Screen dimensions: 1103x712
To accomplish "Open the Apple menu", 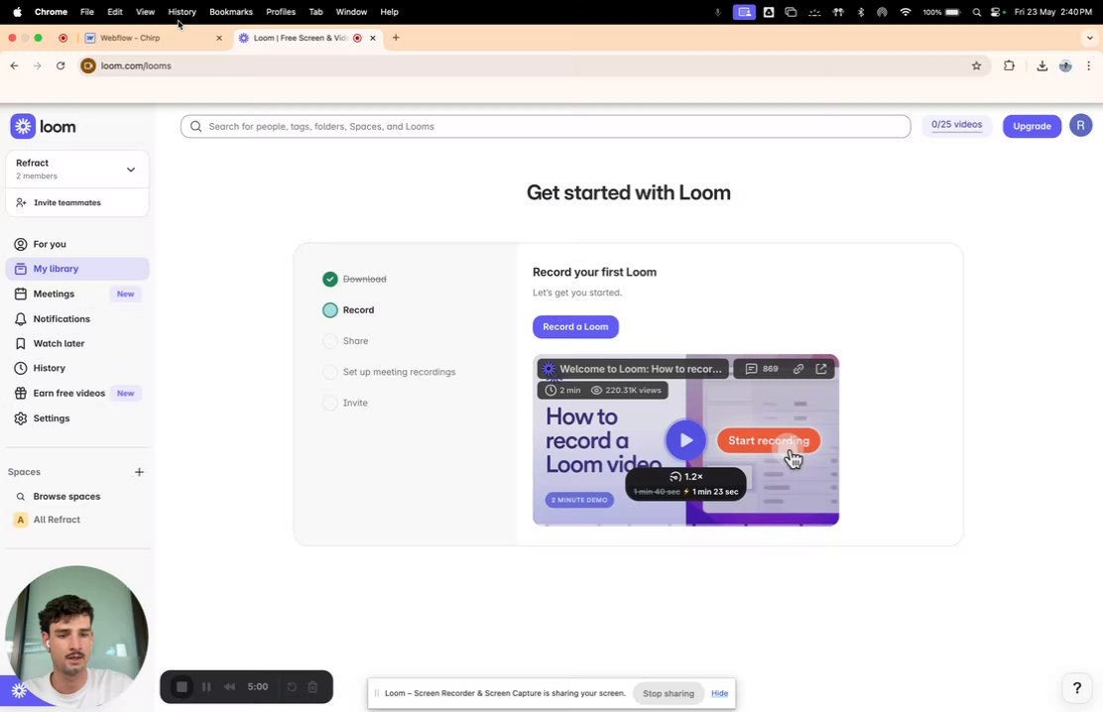I will pyautogui.click(x=17, y=12).
